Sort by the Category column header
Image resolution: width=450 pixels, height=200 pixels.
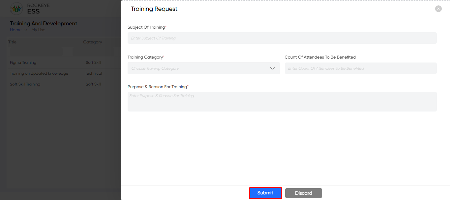pyautogui.click(x=92, y=42)
